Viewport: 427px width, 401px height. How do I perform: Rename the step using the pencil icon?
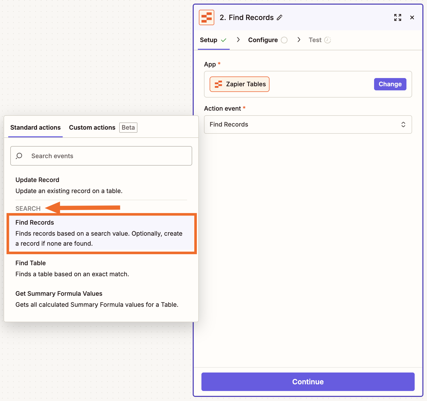tap(280, 17)
